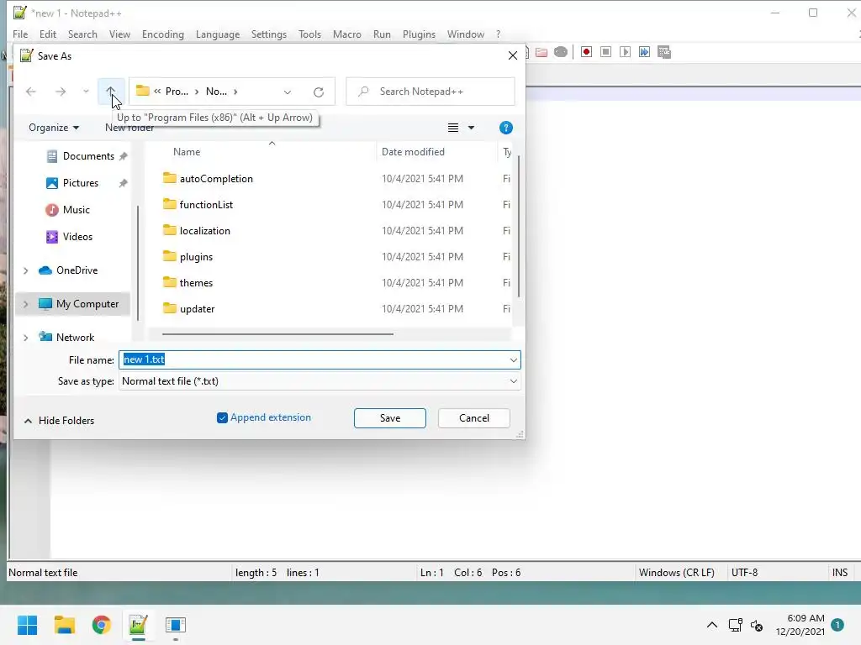861x645 pixels.
Task: Open File Explorer from the taskbar
Action: tap(64, 625)
